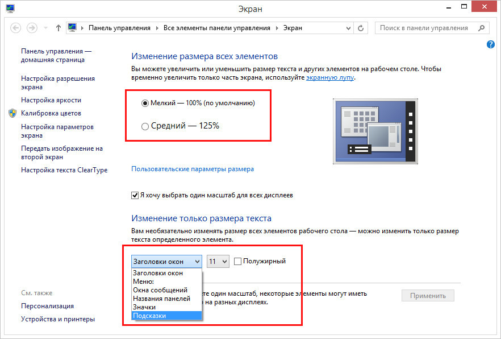The height and width of the screenshot is (339, 501).
Task: Click the display preview image
Action: click(x=375, y=131)
